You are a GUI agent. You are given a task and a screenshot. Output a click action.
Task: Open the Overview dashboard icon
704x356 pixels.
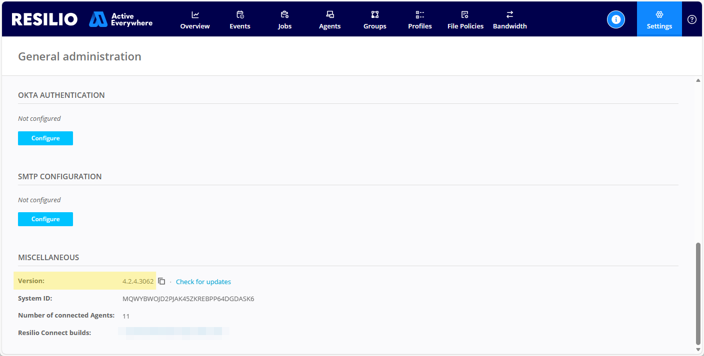[x=195, y=15]
